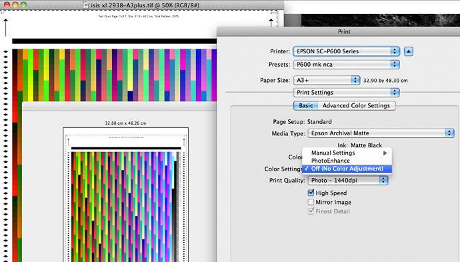The height and width of the screenshot is (262, 460).
Task: Select Off (No Color Adjustment) option
Action: click(x=347, y=169)
